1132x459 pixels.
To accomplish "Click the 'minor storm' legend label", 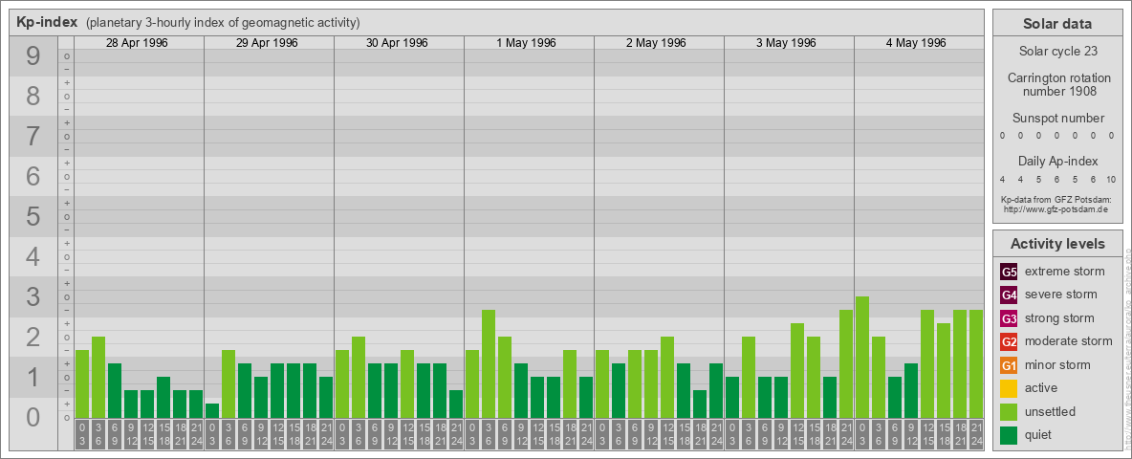I will coord(1057,365).
